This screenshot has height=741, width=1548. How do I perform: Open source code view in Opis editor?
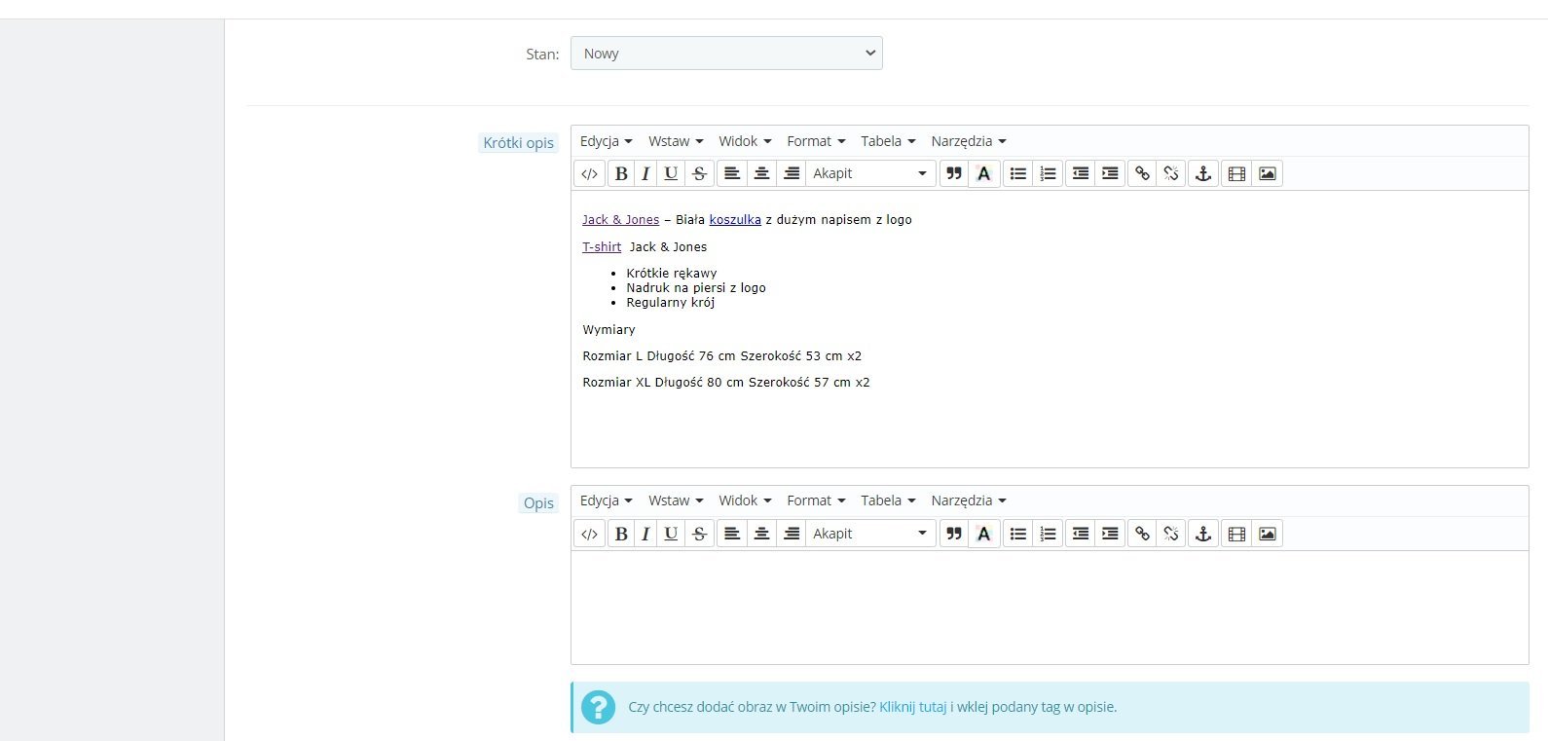point(589,534)
